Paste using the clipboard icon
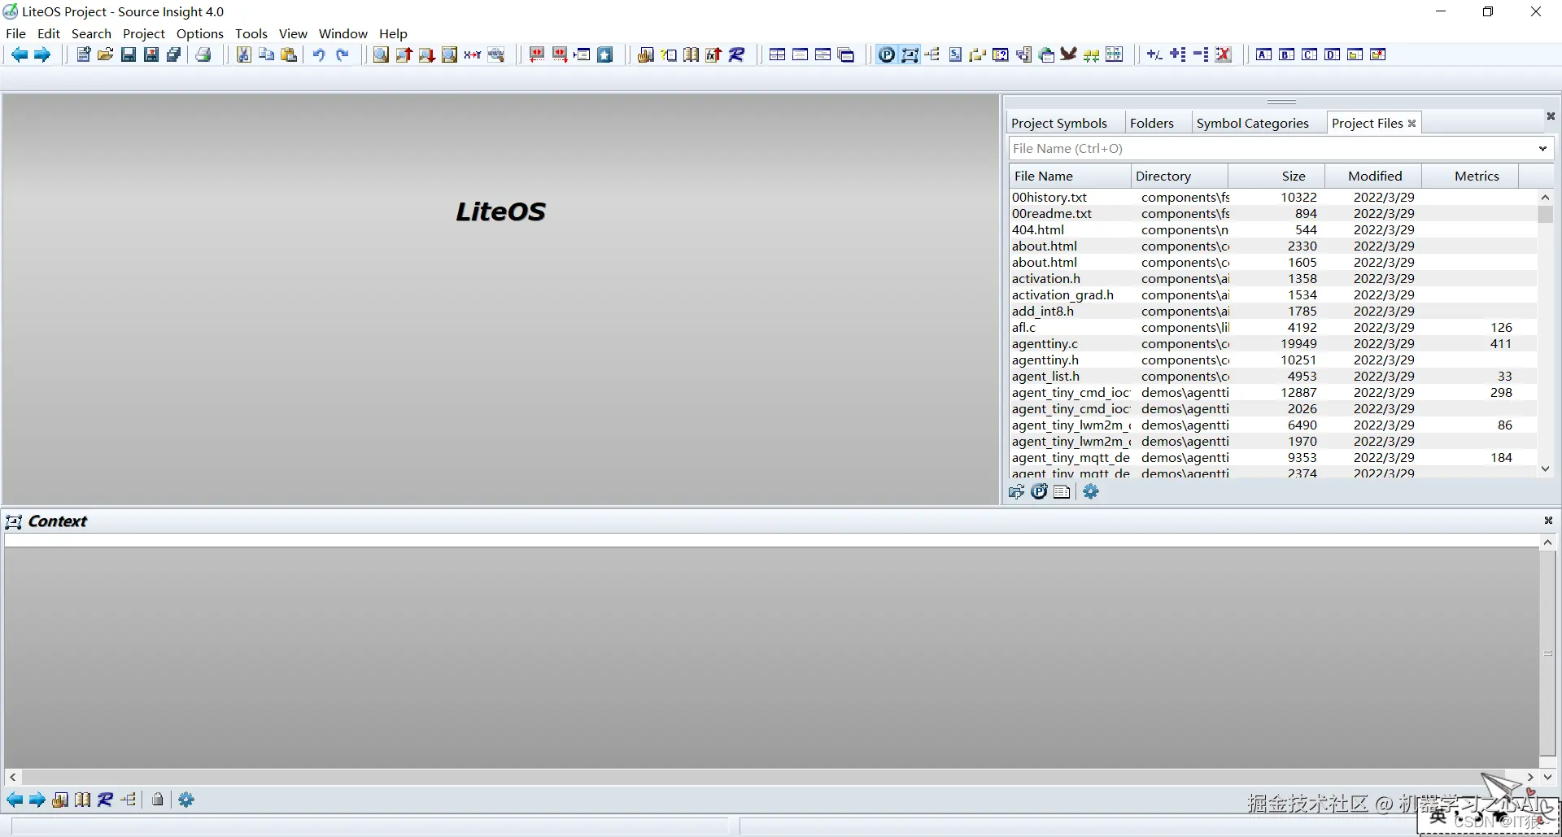The width and height of the screenshot is (1562, 837). (289, 54)
